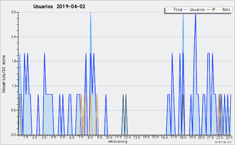This screenshot has width=235, height=145.
Task: Click the 8 h x-axis label
Action: click(90, 138)
